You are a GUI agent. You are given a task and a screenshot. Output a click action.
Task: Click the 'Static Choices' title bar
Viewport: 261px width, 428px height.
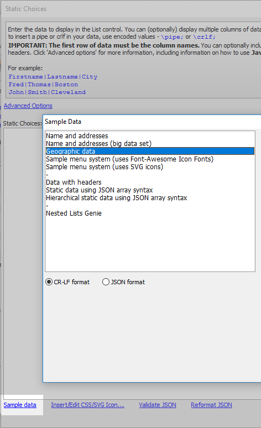pos(131,9)
